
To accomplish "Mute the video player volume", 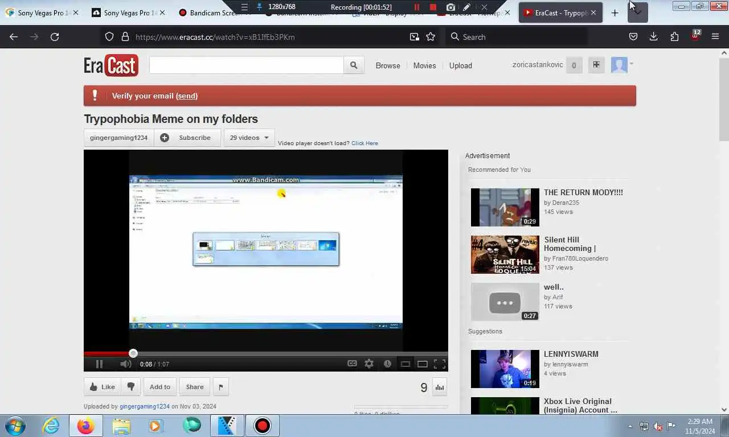I will point(126,364).
